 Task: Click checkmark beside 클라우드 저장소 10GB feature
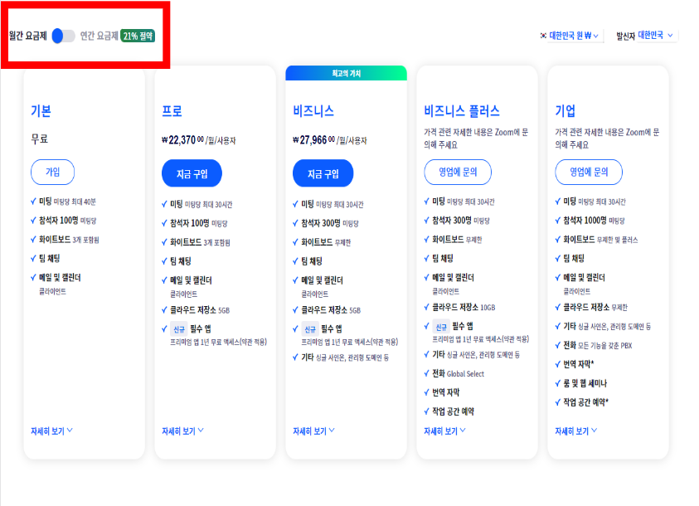[x=425, y=305]
